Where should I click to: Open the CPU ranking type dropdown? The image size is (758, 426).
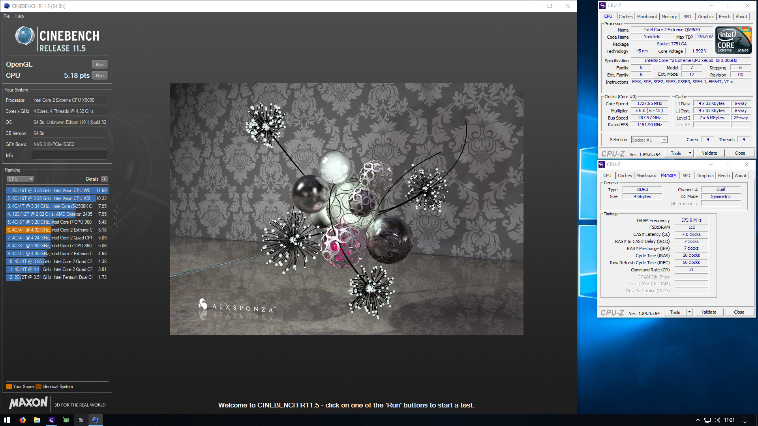click(x=20, y=179)
